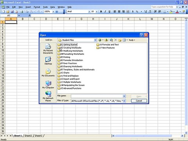Open My Recent Documents in places bar
188x141 pixels.
click(48, 49)
